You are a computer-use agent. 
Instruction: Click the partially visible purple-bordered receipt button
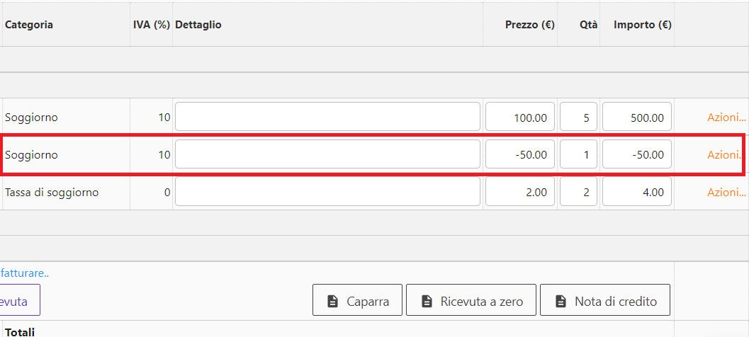[x=19, y=301]
